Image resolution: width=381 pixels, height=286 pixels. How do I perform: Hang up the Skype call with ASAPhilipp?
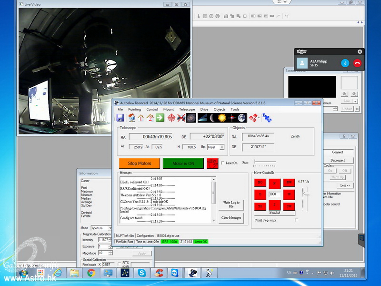click(x=357, y=63)
